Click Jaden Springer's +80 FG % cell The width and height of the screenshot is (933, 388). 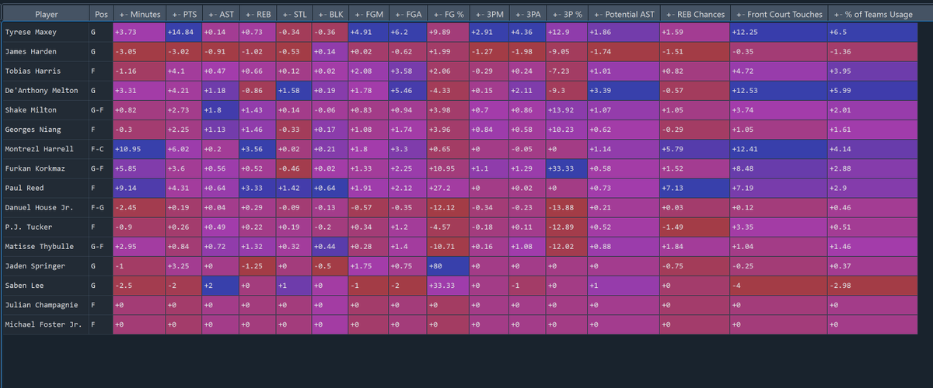point(449,265)
